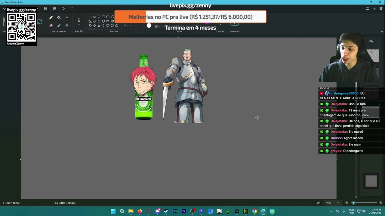Launch Firefox from the taskbar
385x216 pixels.
[140, 211]
